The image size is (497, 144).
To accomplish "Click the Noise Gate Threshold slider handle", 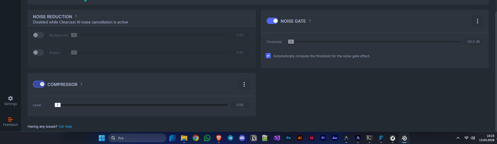I will [291, 42].
